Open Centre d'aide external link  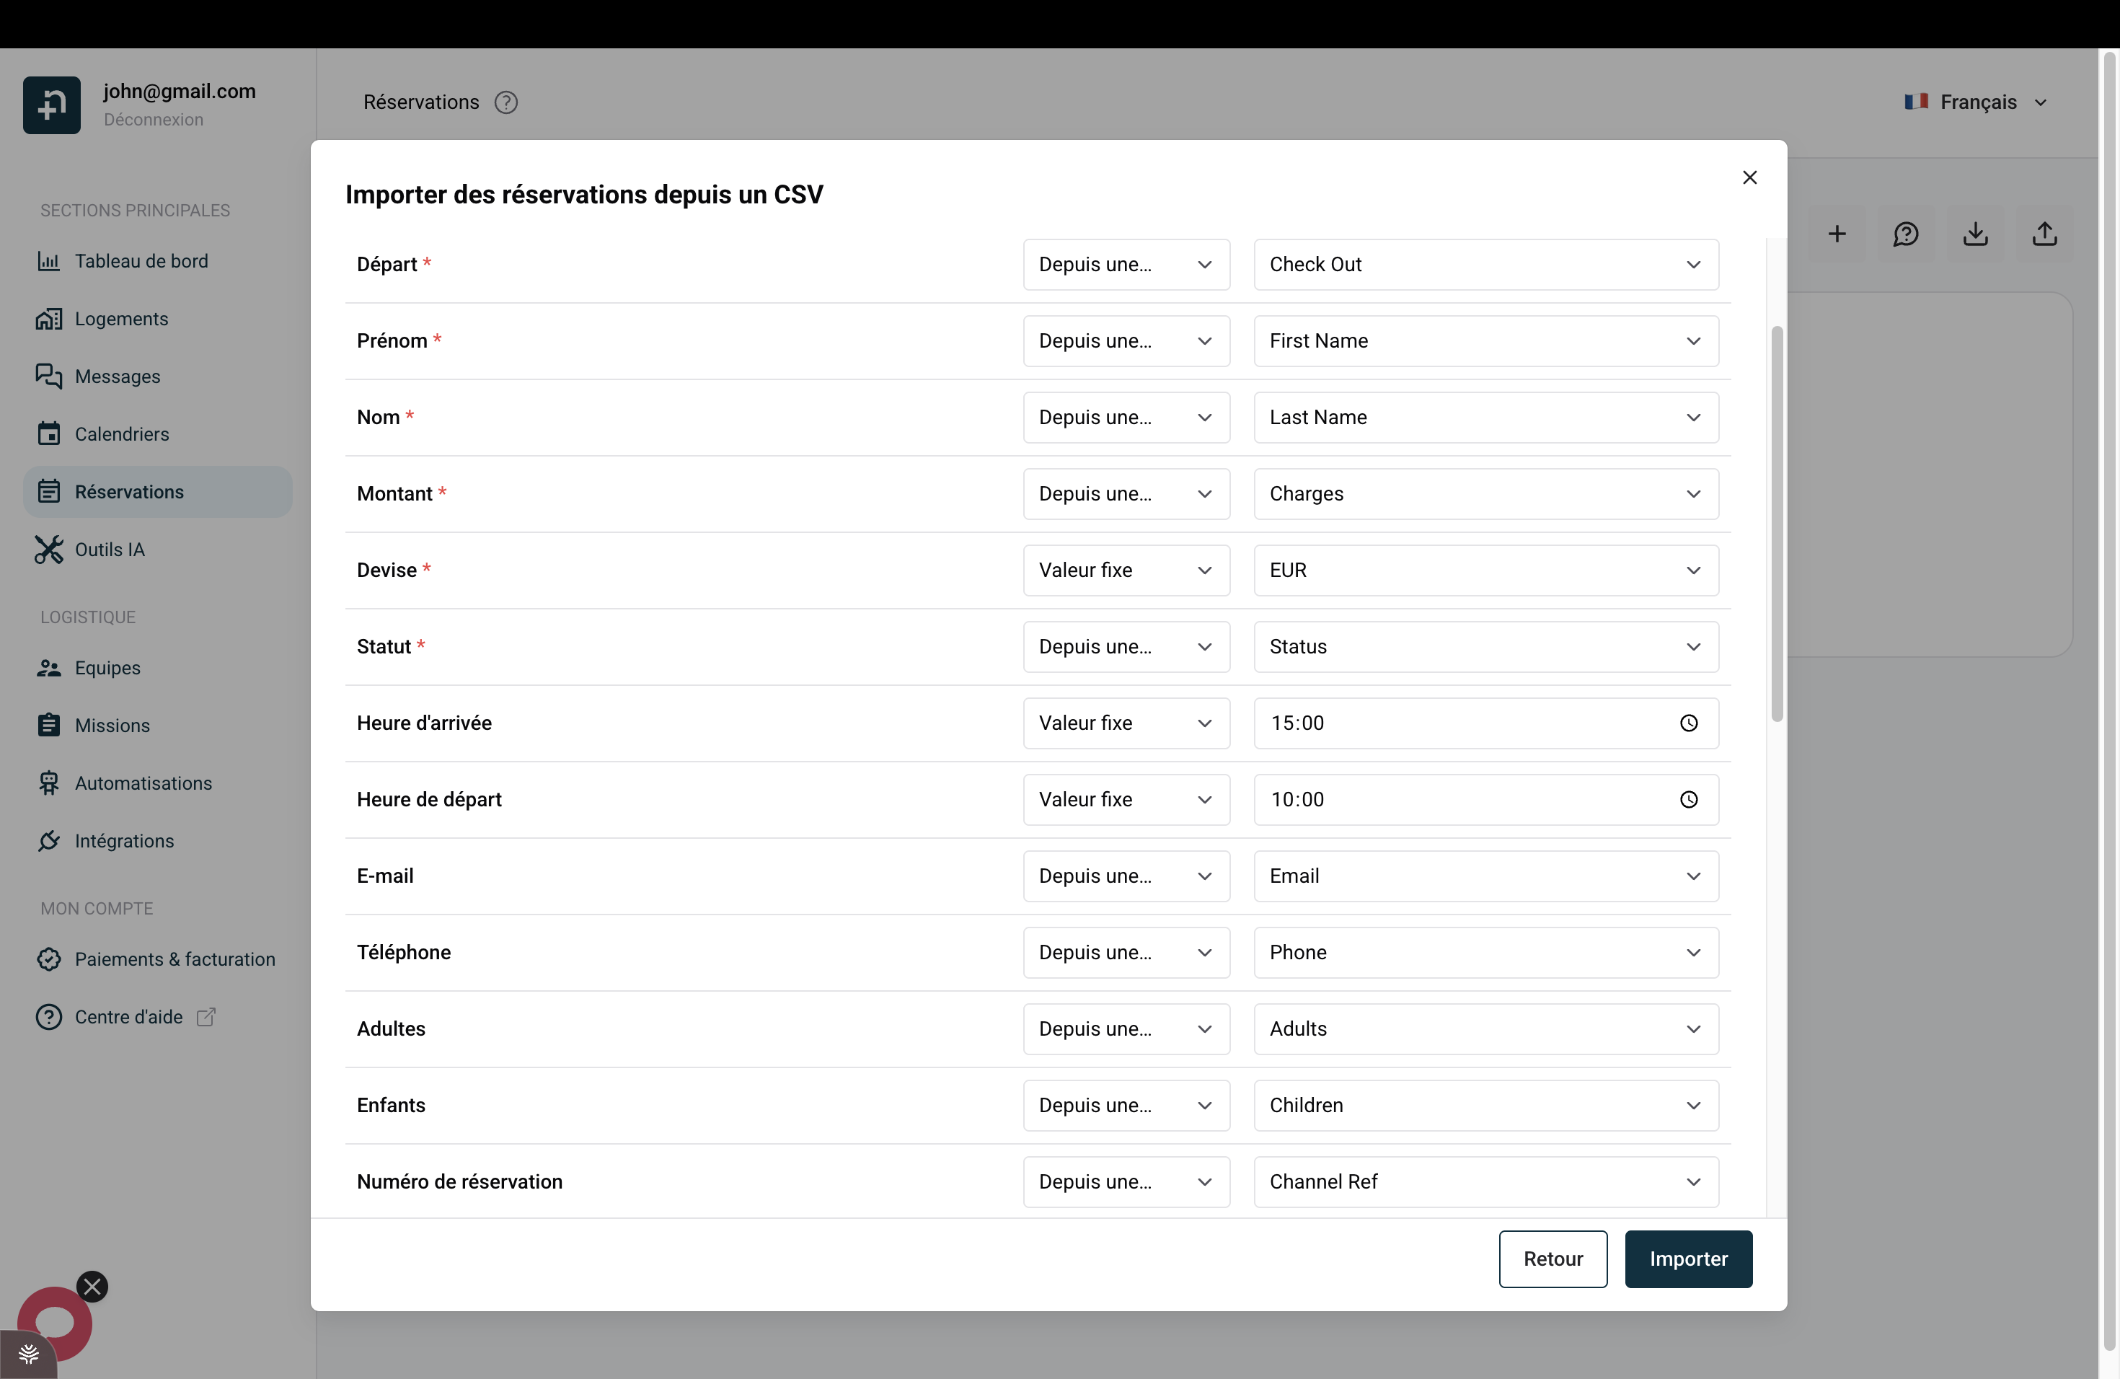[x=128, y=1018]
